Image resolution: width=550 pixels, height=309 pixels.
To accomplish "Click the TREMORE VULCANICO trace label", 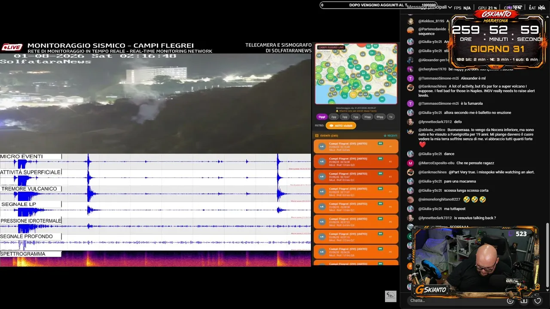I will pyautogui.click(x=29, y=189).
